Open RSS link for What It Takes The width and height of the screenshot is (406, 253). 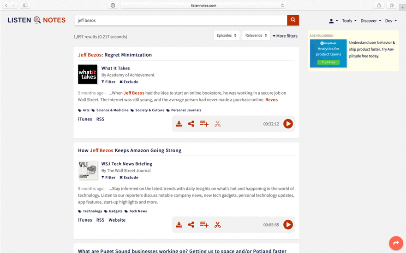click(x=100, y=119)
